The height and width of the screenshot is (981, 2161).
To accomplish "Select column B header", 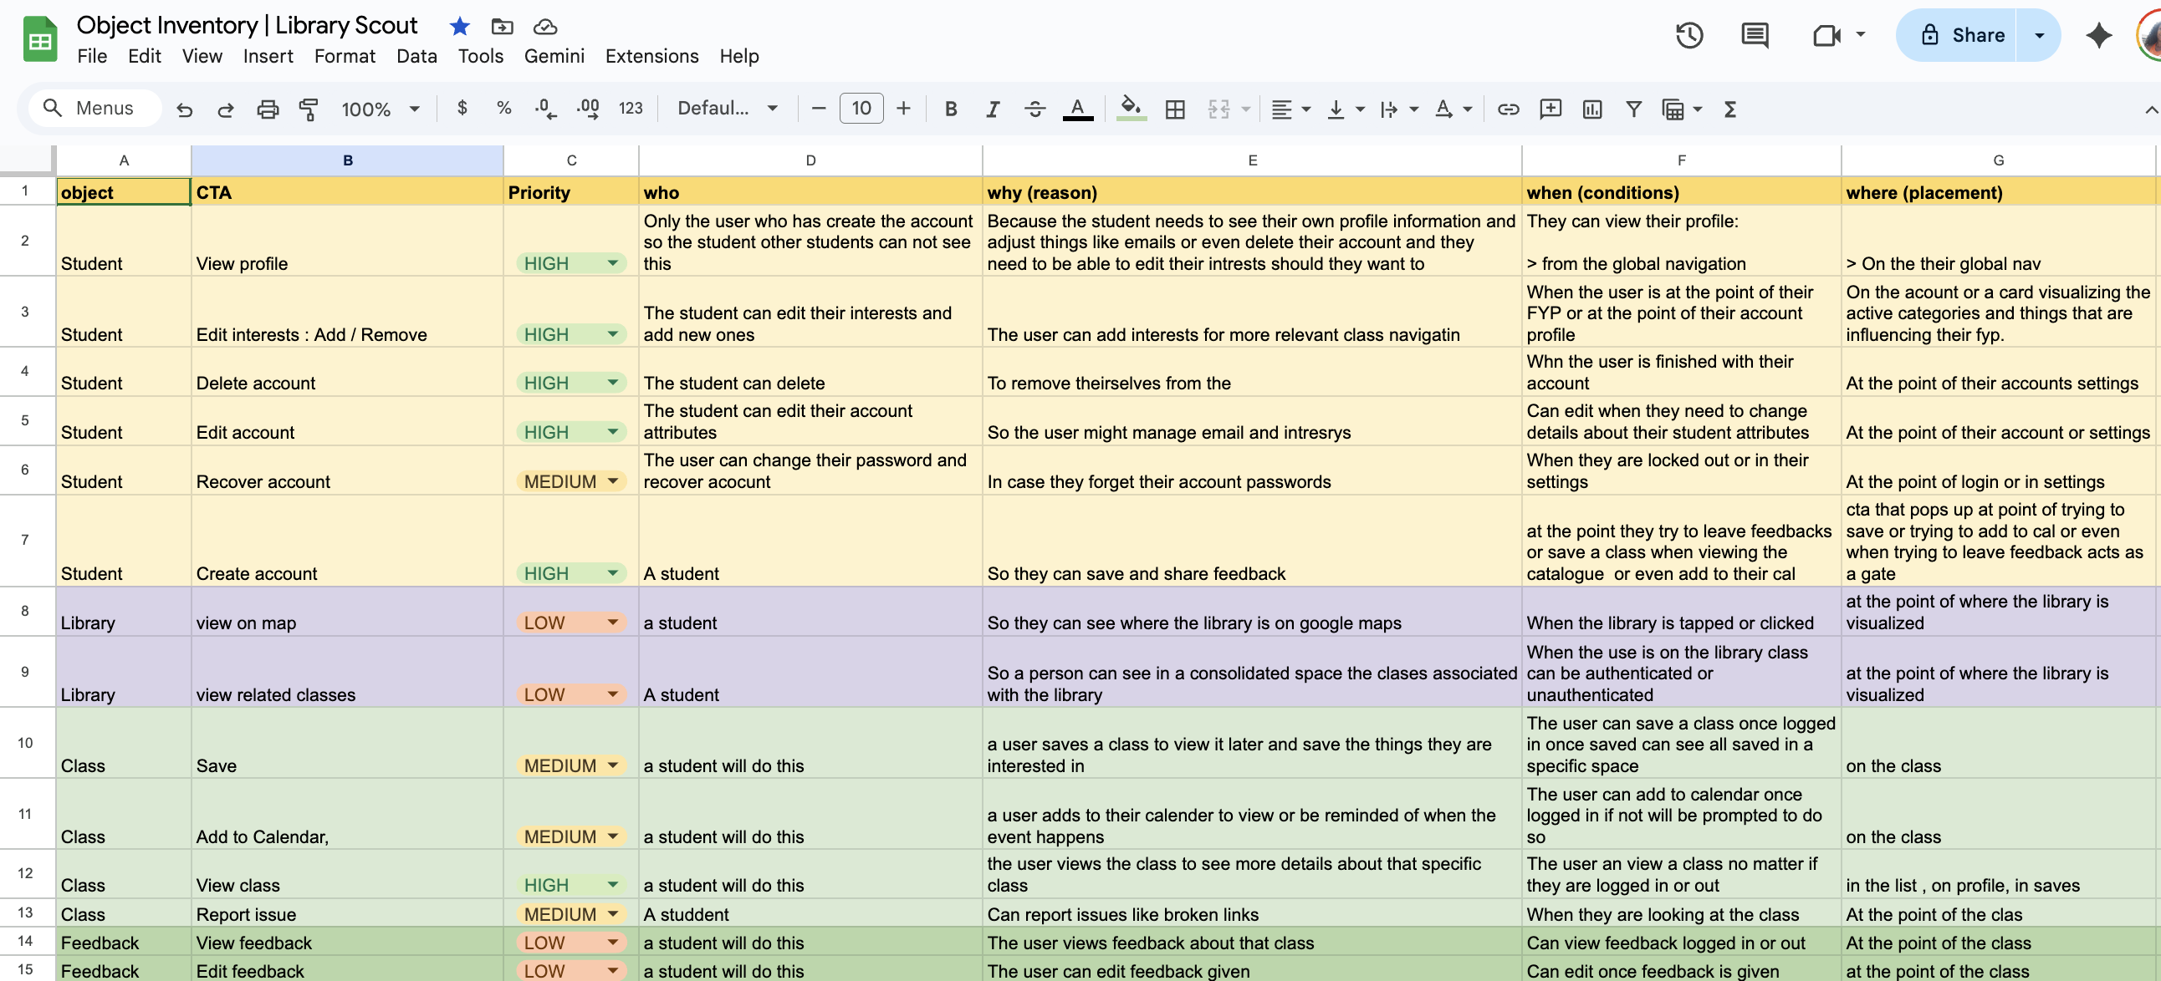I will pos(347,160).
